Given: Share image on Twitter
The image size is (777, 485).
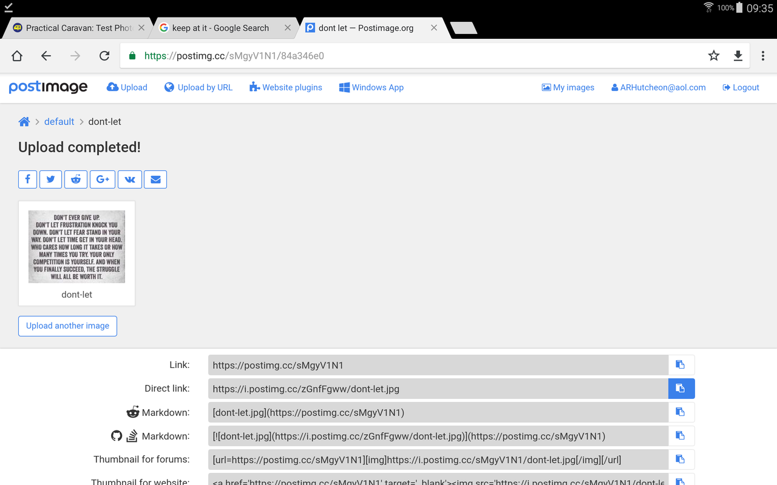Looking at the screenshot, I should 50,179.
